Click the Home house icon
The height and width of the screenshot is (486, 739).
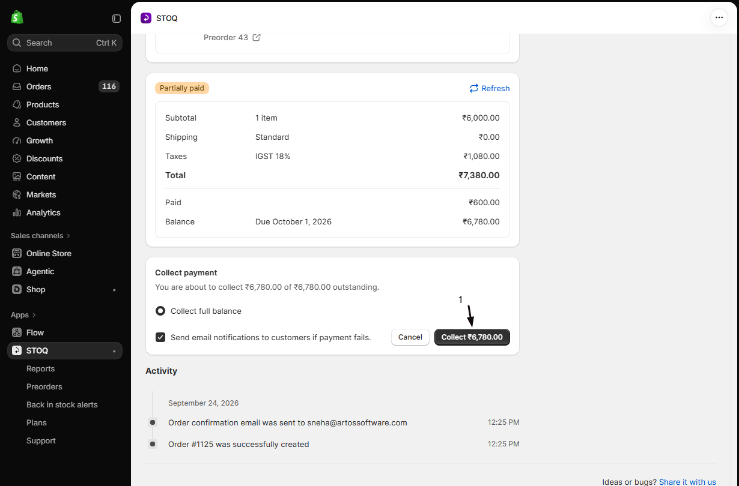pos(17,68)
